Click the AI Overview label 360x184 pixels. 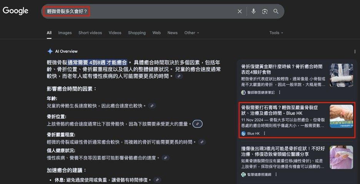pyautogui.click(x=67, y=51)
